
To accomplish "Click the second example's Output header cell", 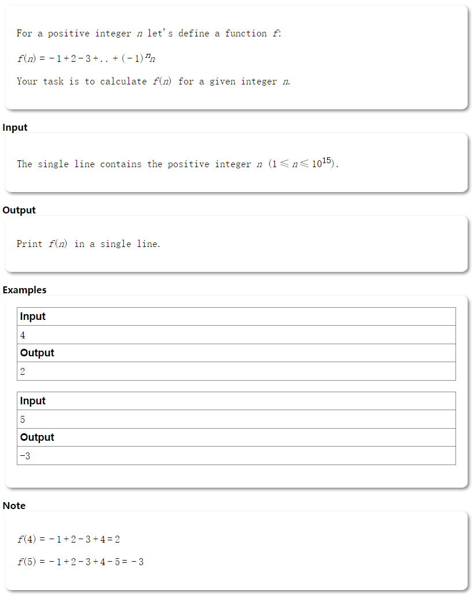I will 236,437.
